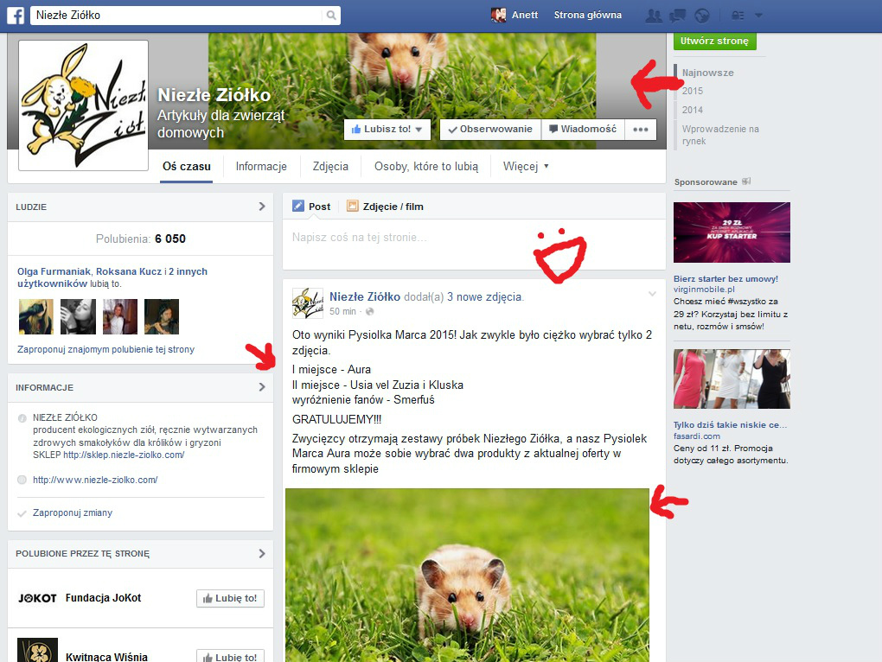
Task: Click the post author's small avatar
Action: pos(308,303)
